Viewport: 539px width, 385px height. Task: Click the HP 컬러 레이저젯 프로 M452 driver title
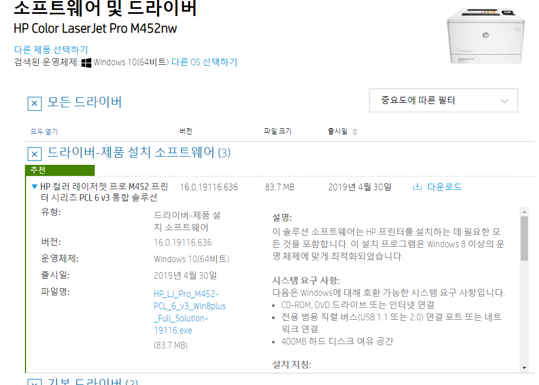click(104, 192)
